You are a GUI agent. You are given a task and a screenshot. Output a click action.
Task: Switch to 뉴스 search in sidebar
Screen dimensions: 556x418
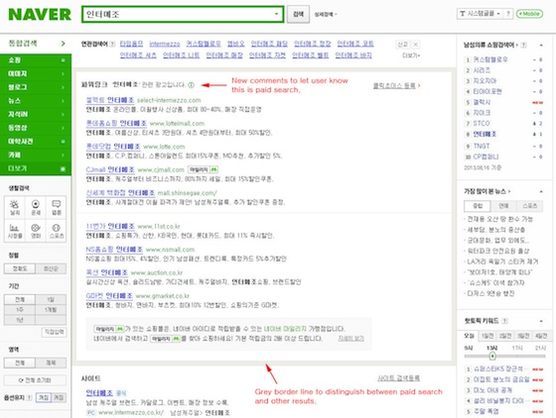pos(36,101)
